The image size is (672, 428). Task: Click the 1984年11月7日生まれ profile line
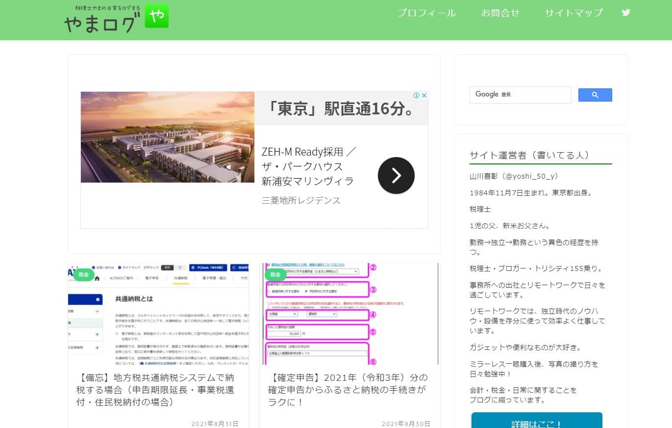coord(531,193)
